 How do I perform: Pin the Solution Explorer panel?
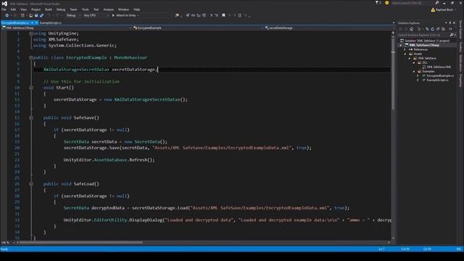pos(450,22)
